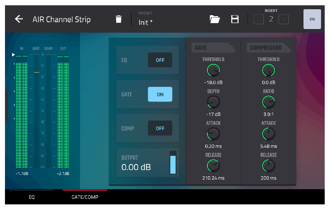
Task: Click the gate depth value -17 dB
Action: tap(213, 114)
